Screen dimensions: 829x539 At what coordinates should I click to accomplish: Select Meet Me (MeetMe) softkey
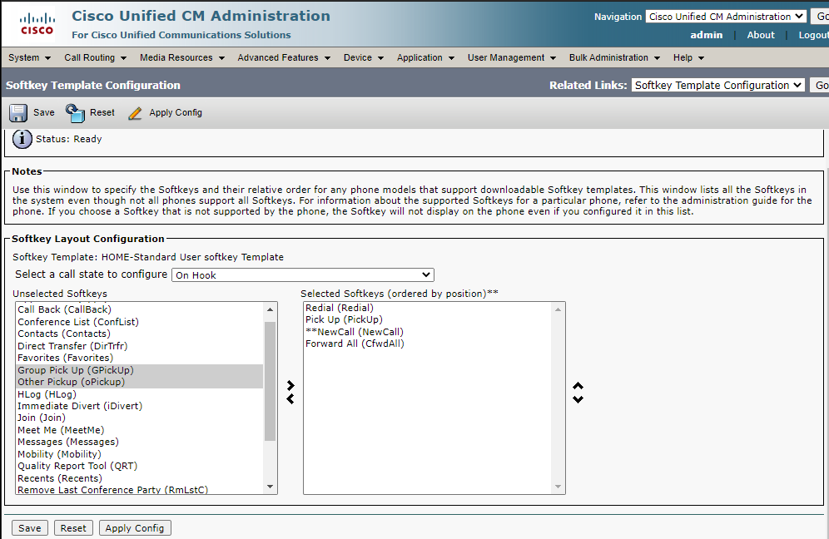(x=140, y=430)
